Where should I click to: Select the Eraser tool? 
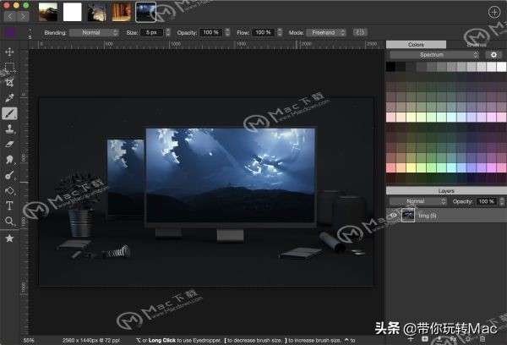click(x=9, y=145)
